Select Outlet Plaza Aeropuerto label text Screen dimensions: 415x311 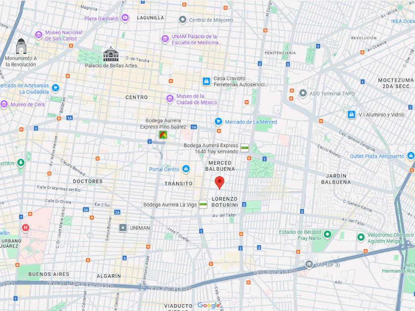(377, 156)
